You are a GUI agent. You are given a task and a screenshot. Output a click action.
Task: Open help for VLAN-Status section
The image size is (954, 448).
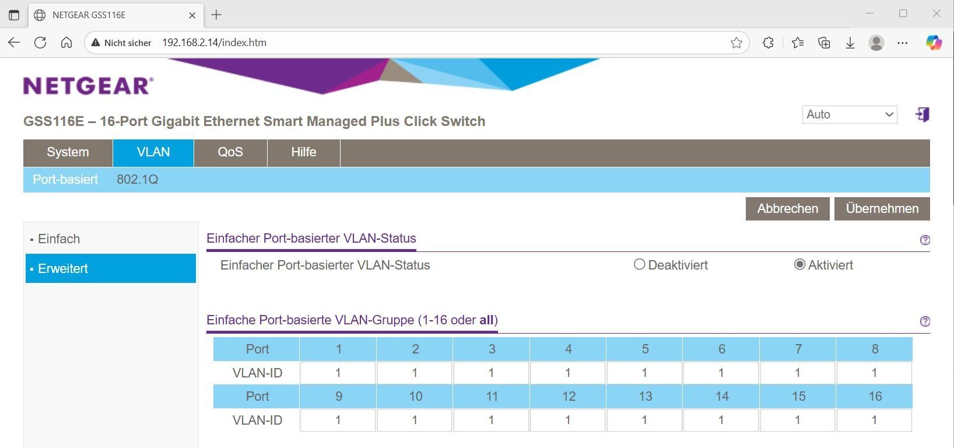(925, 240)
